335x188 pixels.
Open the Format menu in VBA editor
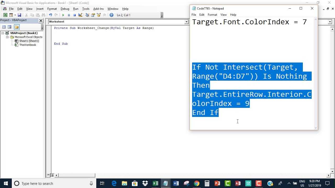[x=52, y=9]
